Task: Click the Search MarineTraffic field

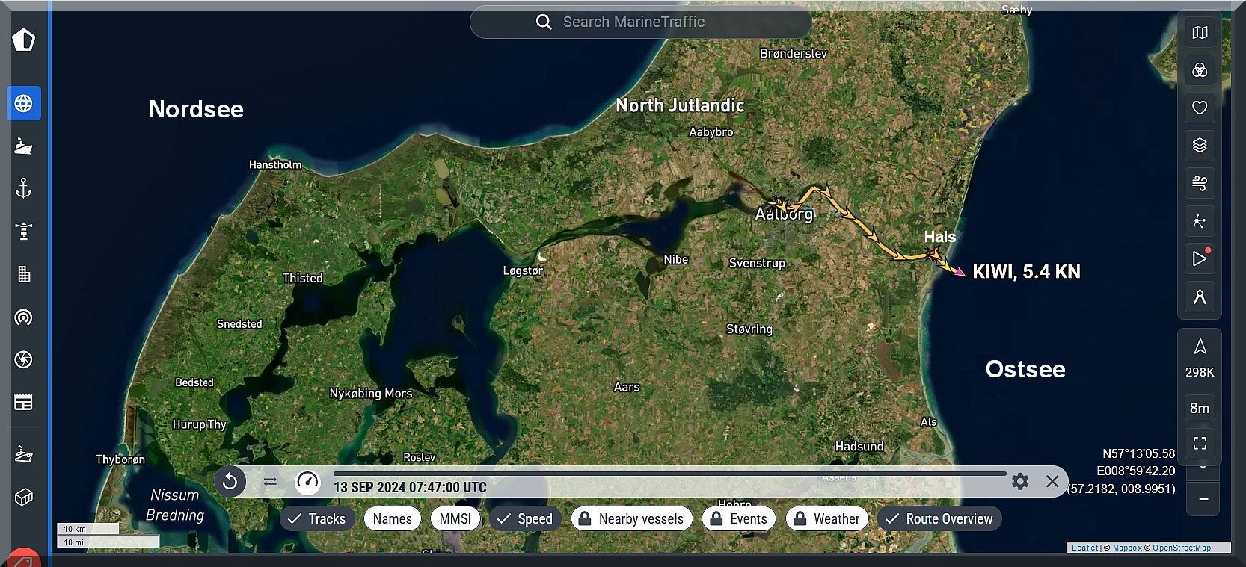Action: click(640, 22)
